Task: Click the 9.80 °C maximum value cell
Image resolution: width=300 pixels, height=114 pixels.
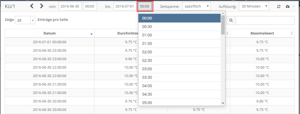Action: (x=262, y=101)
